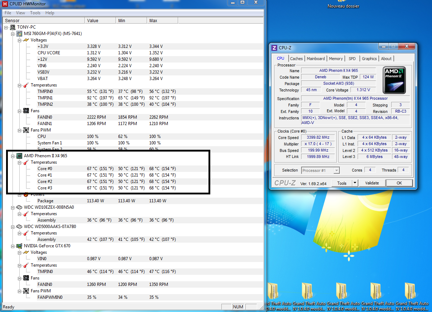This screenshot has height=312, width=432.
Task: Switch to the Graphics tab in CPU-Z
Action: tap(369, 59)
